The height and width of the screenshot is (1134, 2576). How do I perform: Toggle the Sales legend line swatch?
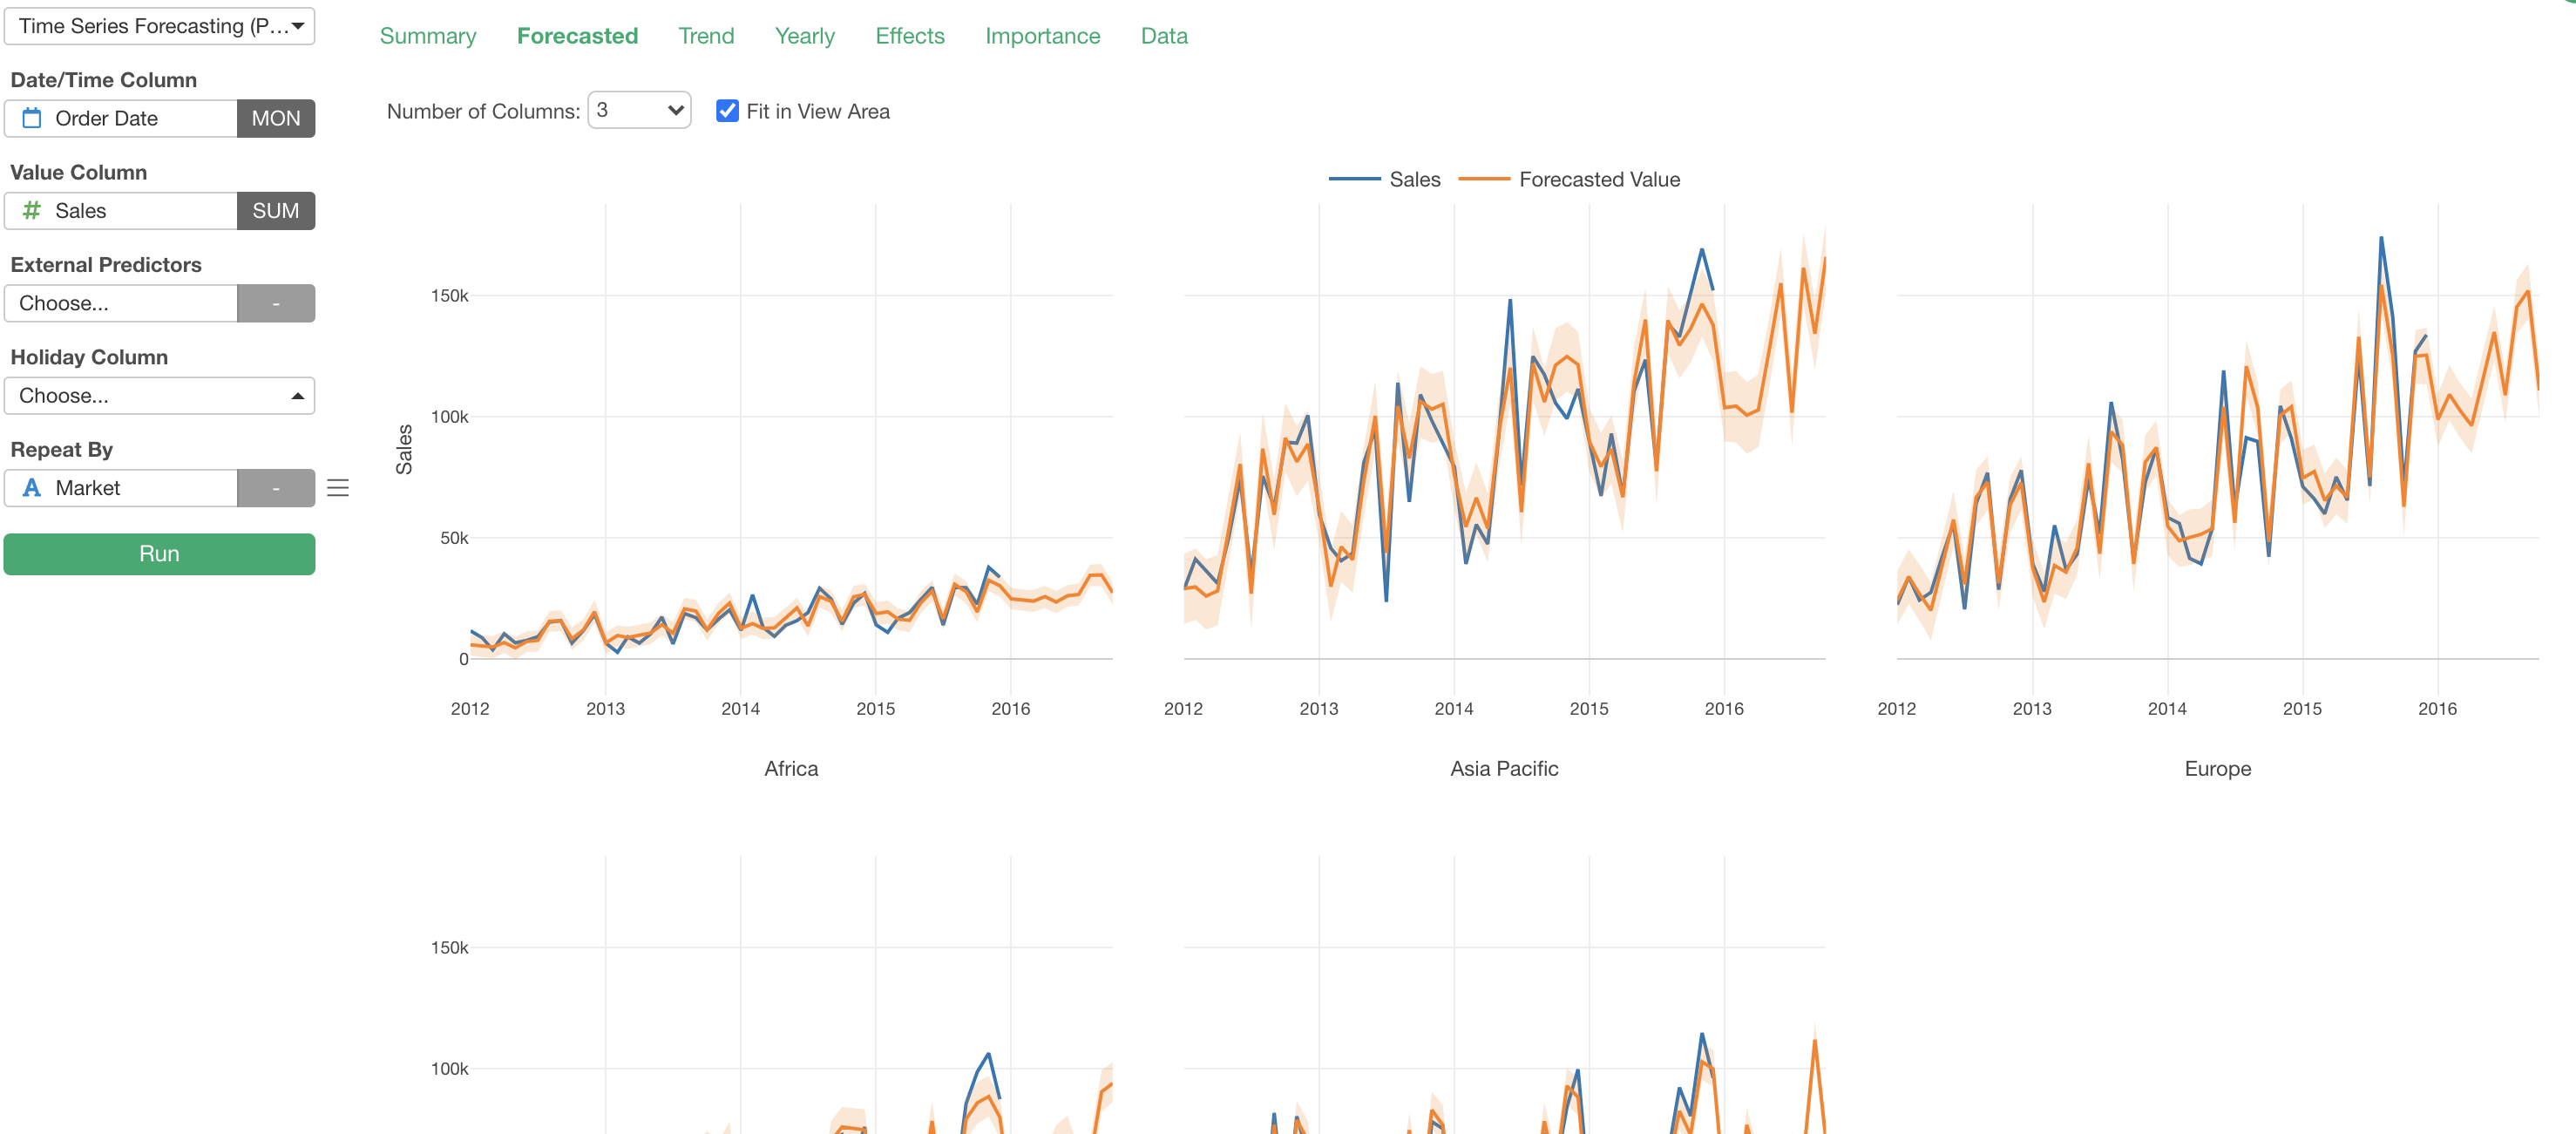[x=1354, y=179]
